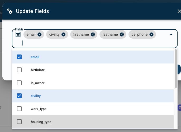
Task: Click the lastname chip text
Action: (110, 34)
